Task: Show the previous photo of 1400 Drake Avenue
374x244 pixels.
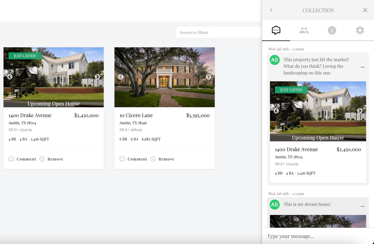Action: 10,77
